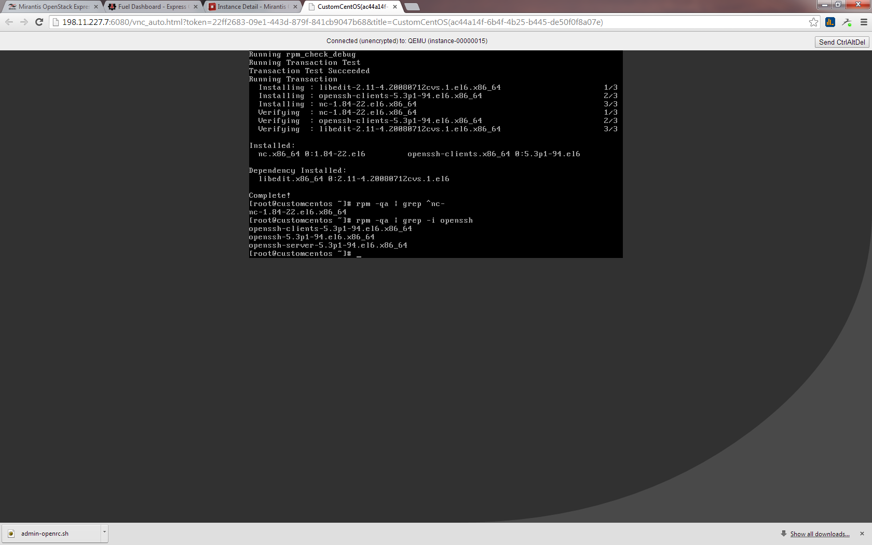Screen dimensions: 872x545
Task: Click the blue bar-chart extension icon
Action: 830,22
